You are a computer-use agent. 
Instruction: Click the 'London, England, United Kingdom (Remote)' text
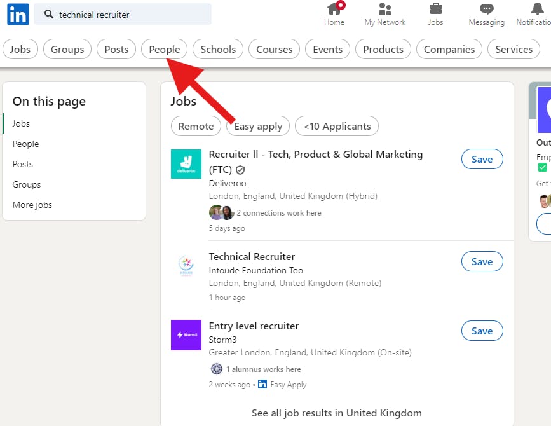[295, 283]
